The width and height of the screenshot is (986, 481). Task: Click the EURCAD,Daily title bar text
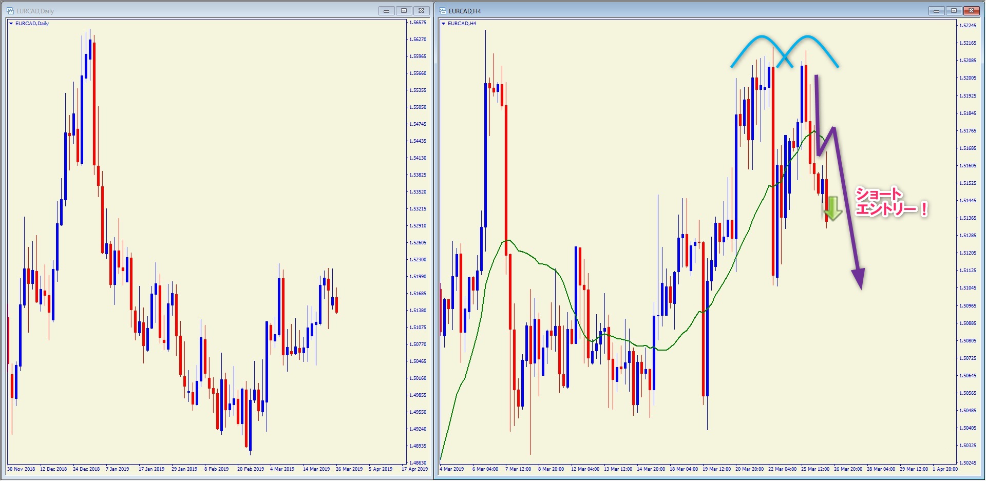pos(35,11)
